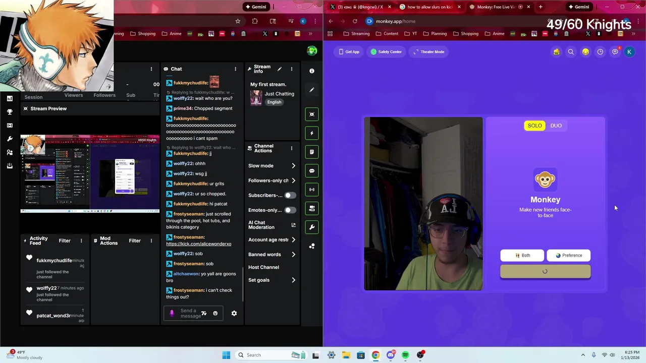This screenshot has height=363, width=646.
Task: Toggle the lightning activity feed icon in right rail
Action: tap(312, 133)
